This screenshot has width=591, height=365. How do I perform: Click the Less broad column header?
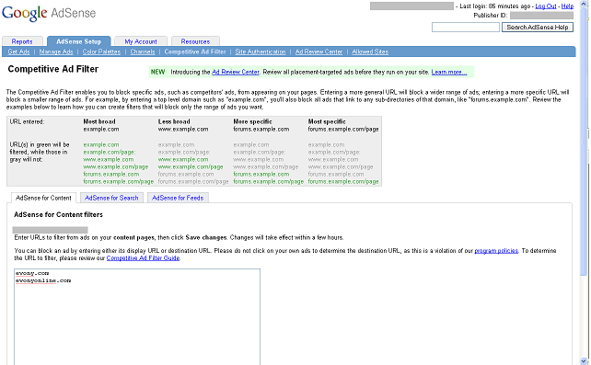(174, 121)
